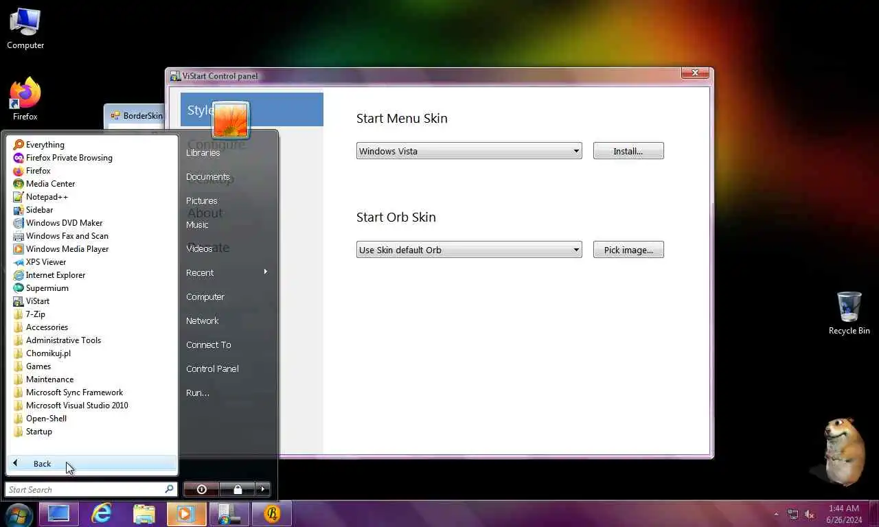Open Supermium browser entry
Screen dimensions: 879x527
tap(41, 288)
